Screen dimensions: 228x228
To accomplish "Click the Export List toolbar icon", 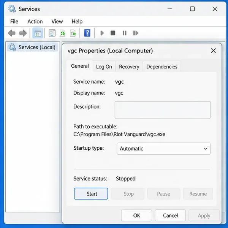I will [73, 33].
